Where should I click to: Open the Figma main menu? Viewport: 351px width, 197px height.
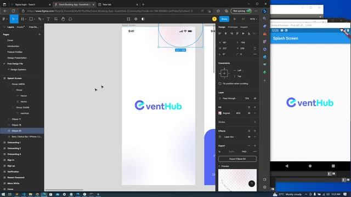click(4, 19)
